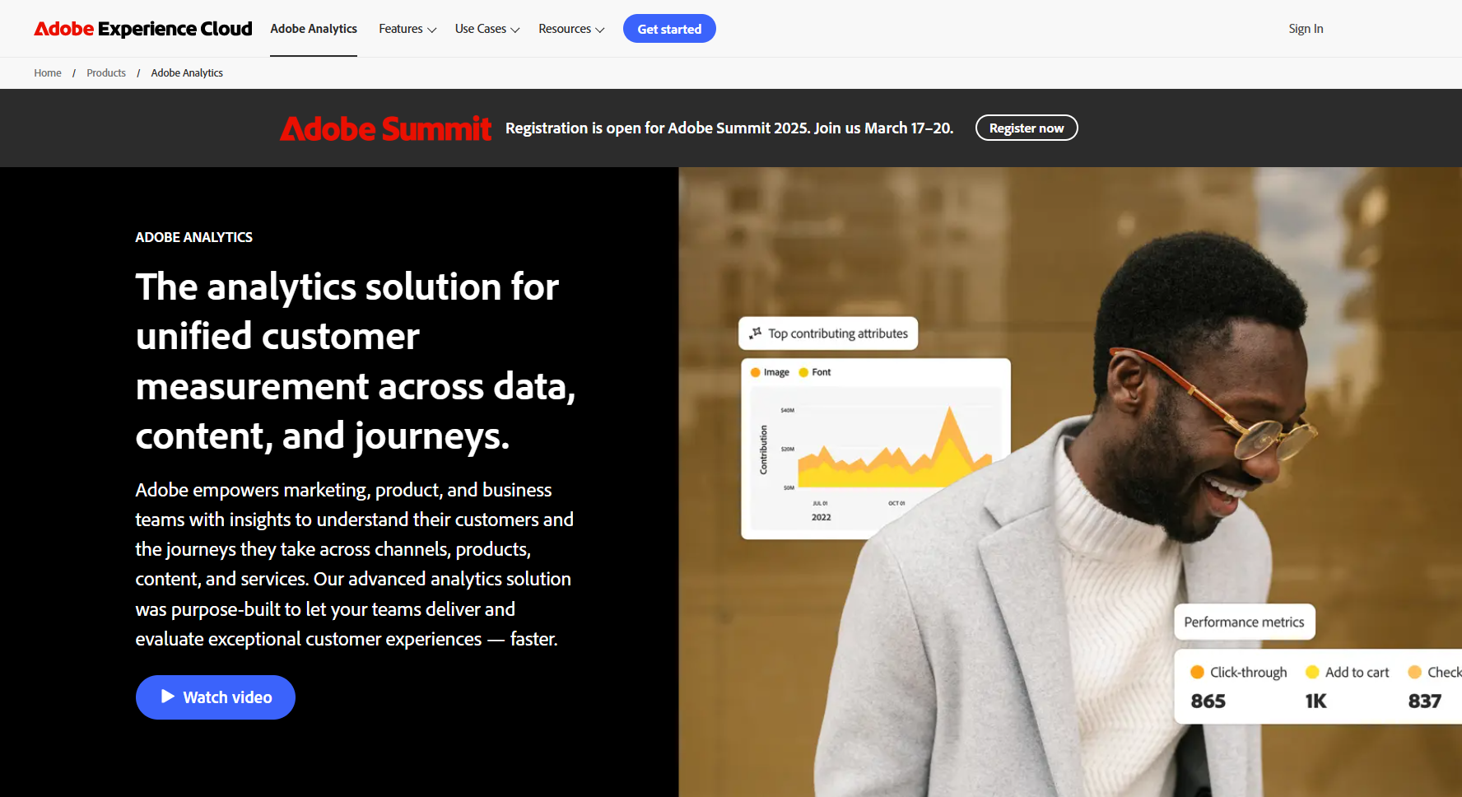Viewport: 1462px width, 797px height.
Task: Click the Register now button
Action: 1027,128
